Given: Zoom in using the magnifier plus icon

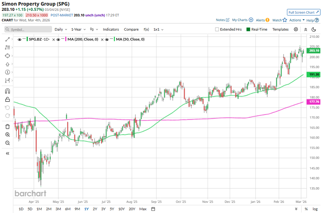Looking at the screenshot, I should tap(7, 135).
